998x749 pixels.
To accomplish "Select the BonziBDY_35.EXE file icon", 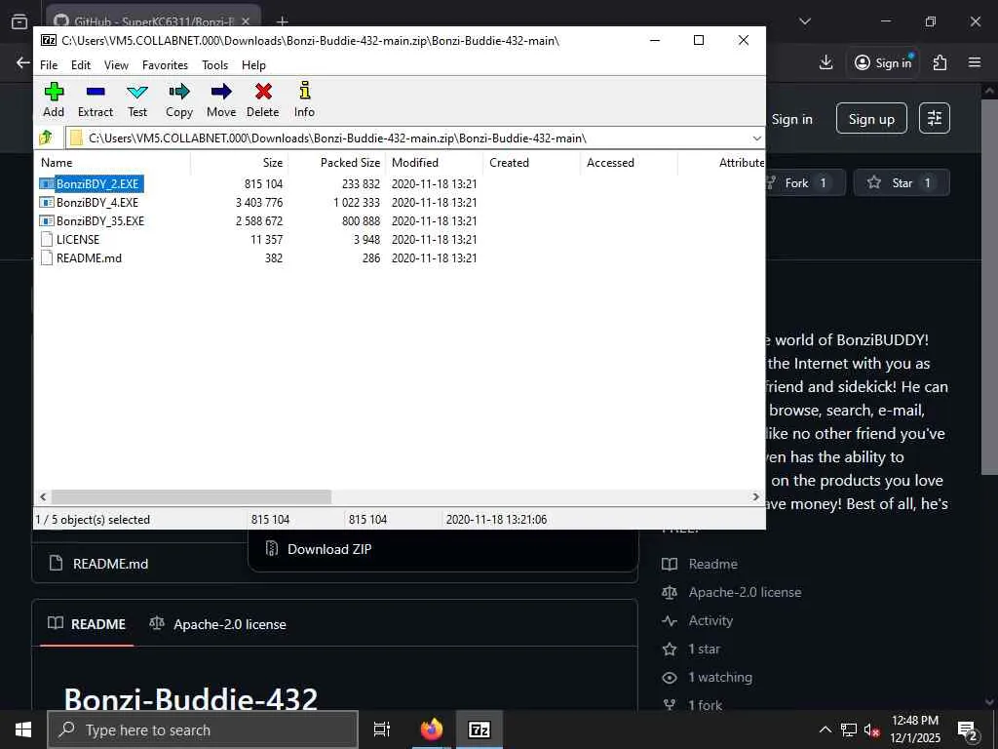I will tap(47, 221).
